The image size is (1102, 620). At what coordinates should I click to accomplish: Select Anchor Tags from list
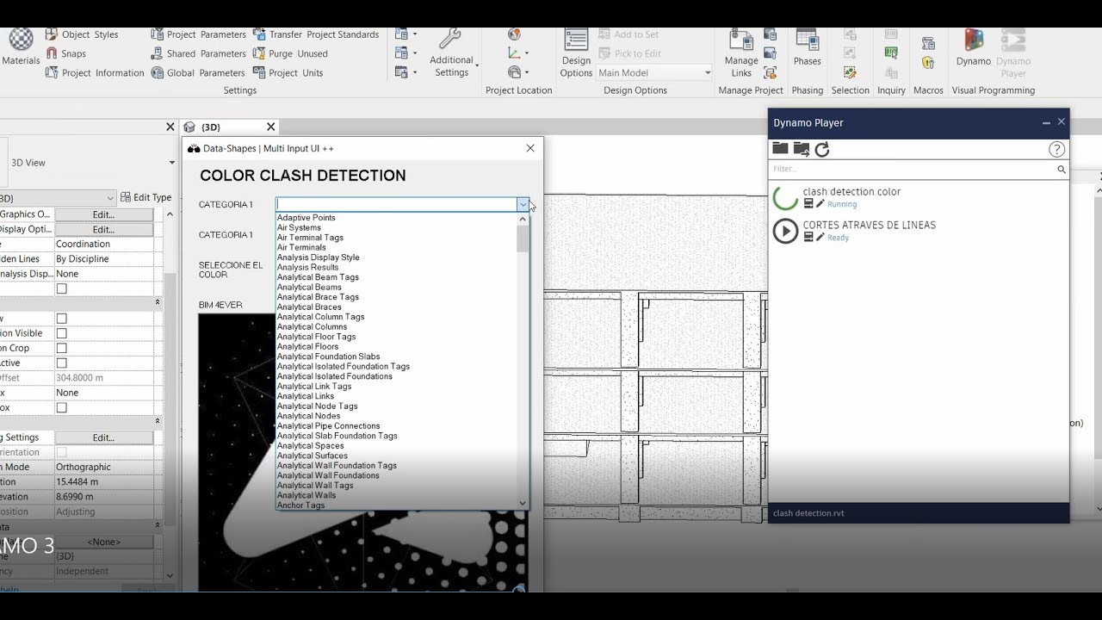pyautogui.click(x=300, y=505)
